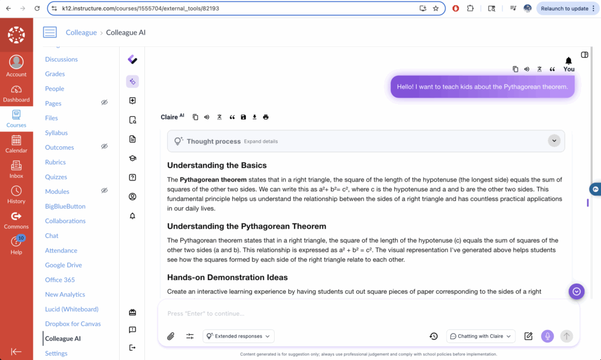
Task: Click the purple scroll-to-bottom button
Action: pos(576,291)
